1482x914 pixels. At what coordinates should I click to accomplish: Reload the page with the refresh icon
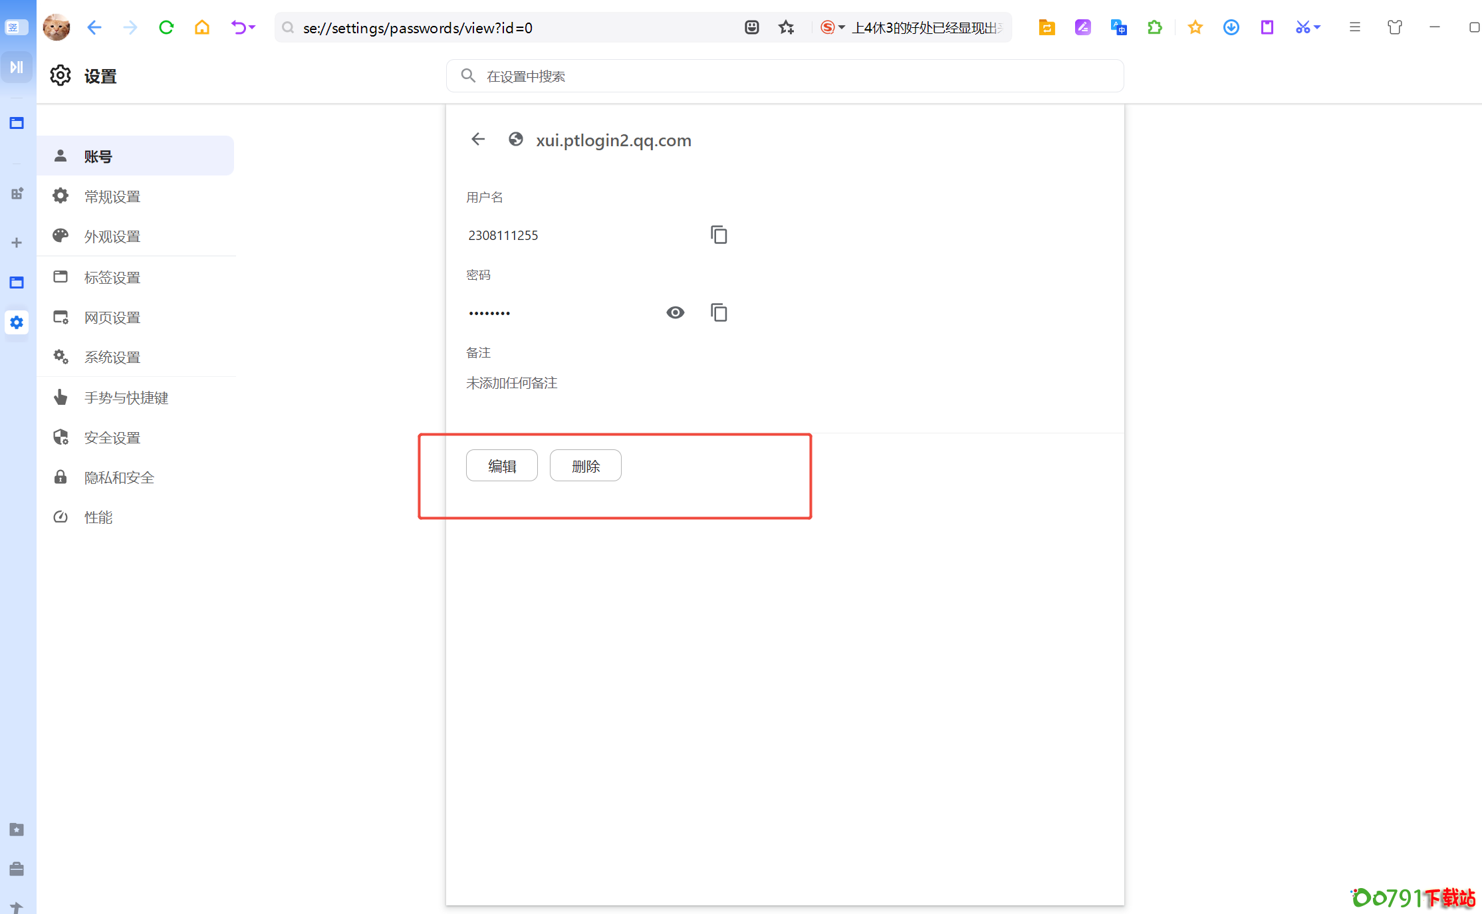coord(166,28)
